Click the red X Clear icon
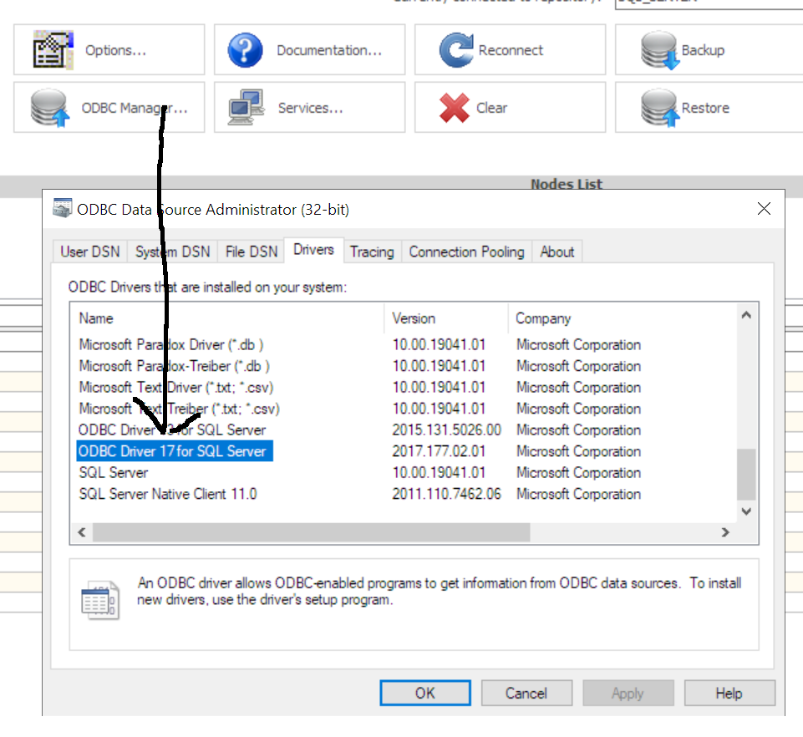This screenshot has width=803, height=737. point(454,108)
